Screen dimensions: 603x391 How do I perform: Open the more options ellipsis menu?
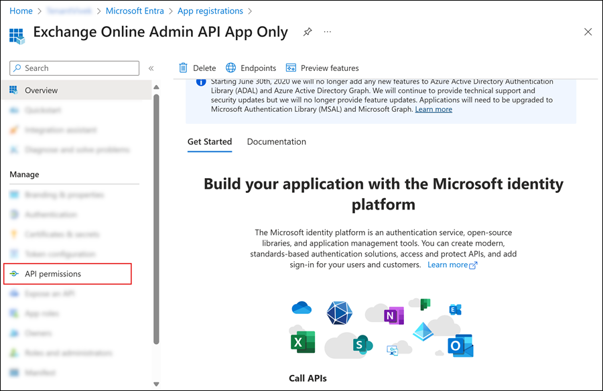327,32
